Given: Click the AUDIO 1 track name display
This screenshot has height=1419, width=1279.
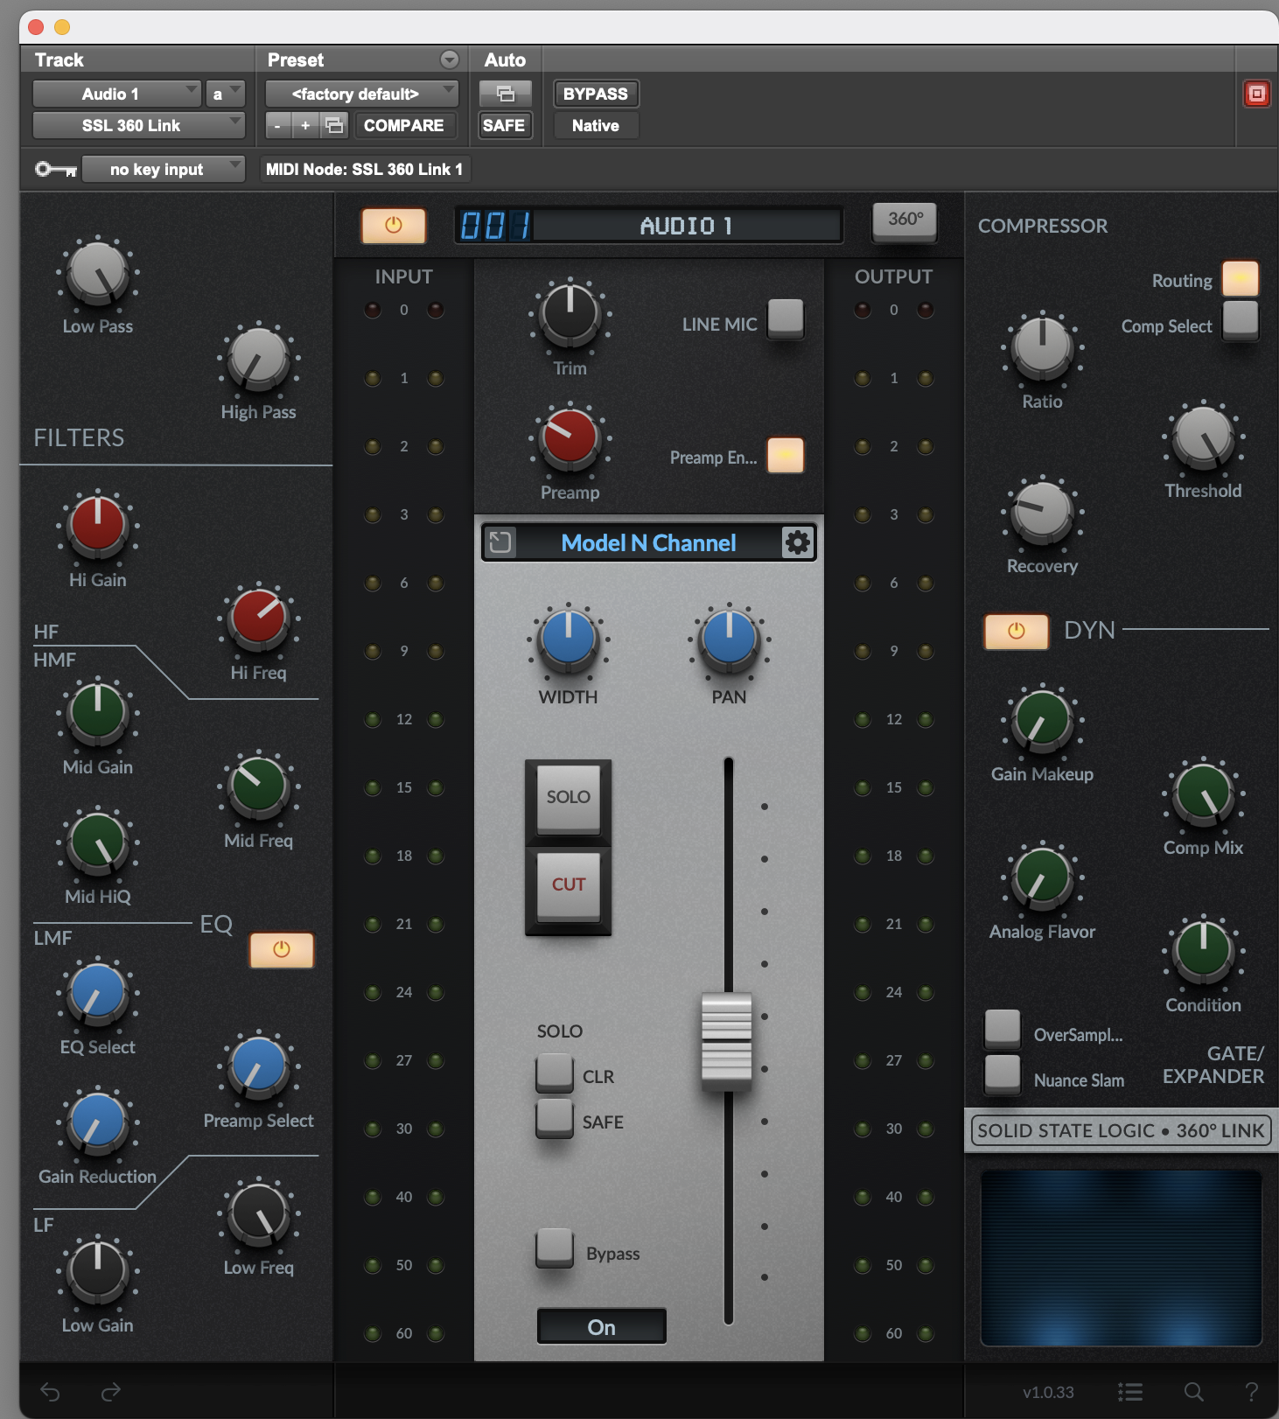Looking at the screenshot, I should (687, 226).
